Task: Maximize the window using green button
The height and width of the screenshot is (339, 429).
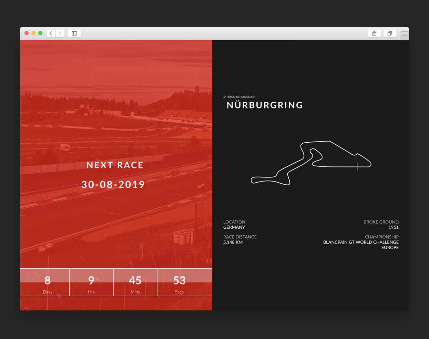Action: pyautogui.click(x=40, y=33)
